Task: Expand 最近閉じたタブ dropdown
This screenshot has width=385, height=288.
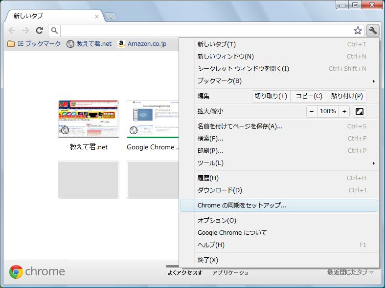Action: (350, 272)
